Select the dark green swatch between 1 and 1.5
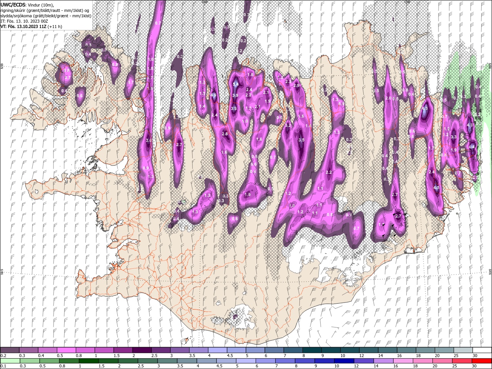 [x=89, y=361]
